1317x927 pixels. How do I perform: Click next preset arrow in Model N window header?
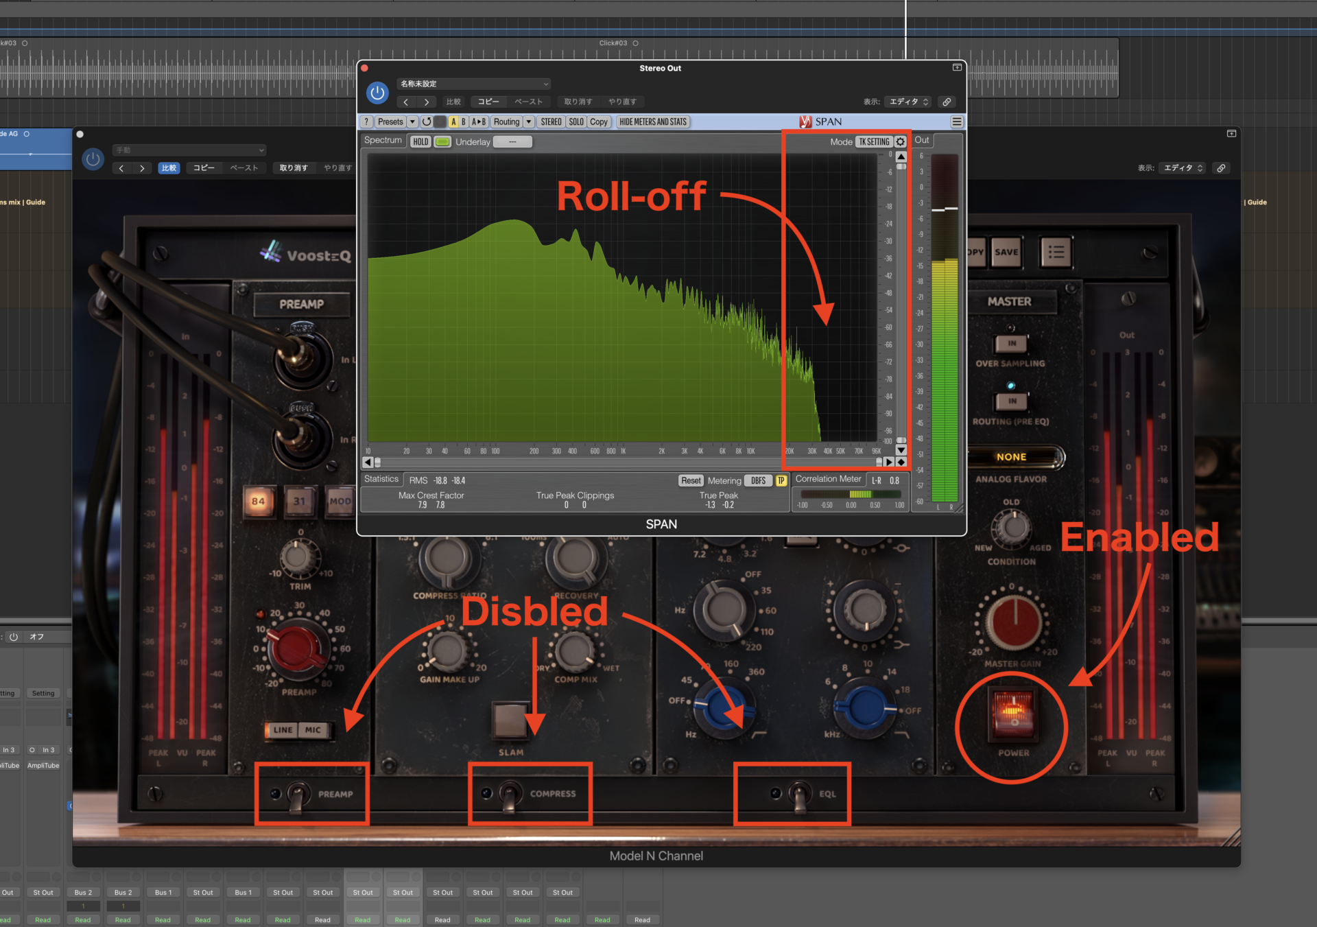coord(142,168)
